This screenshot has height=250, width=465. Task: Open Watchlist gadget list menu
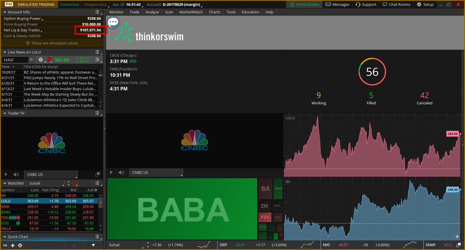pos(97,183)
